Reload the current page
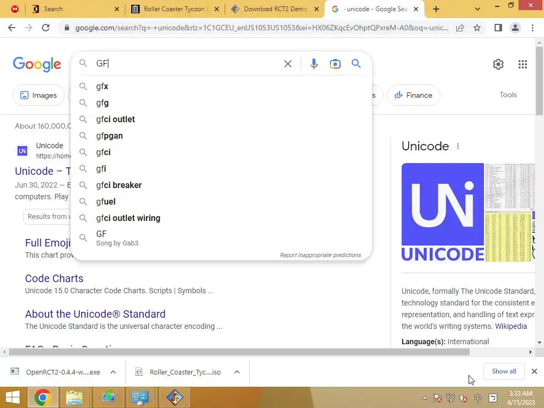544x408 pixels. click(46, 28)
